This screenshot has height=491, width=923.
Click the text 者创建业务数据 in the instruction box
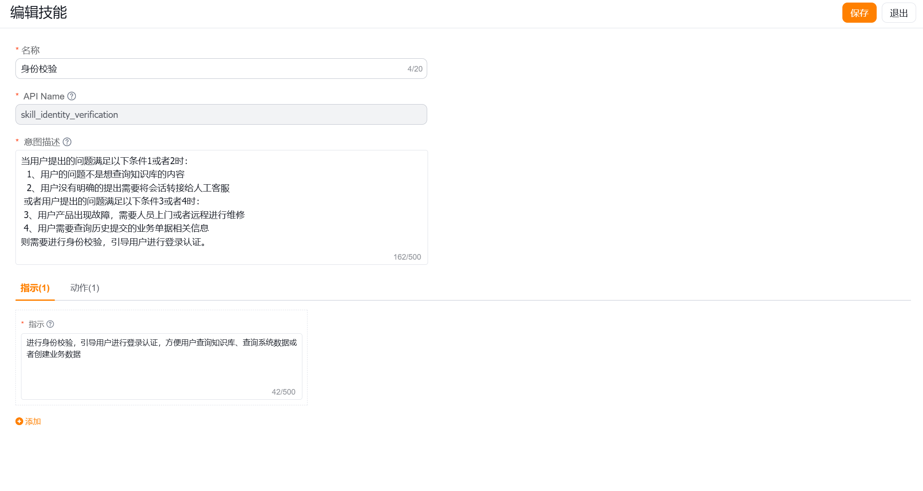[54, 354]
